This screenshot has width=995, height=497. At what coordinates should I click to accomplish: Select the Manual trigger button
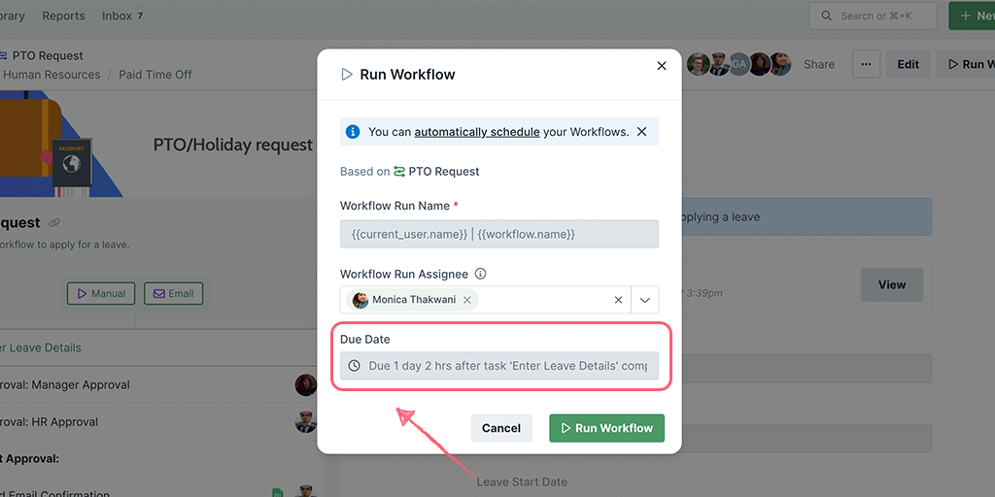click(x=101, y=293)
